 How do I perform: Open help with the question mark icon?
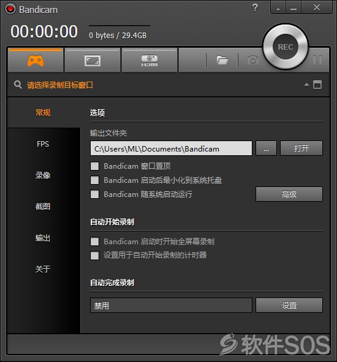click(255, 7)
